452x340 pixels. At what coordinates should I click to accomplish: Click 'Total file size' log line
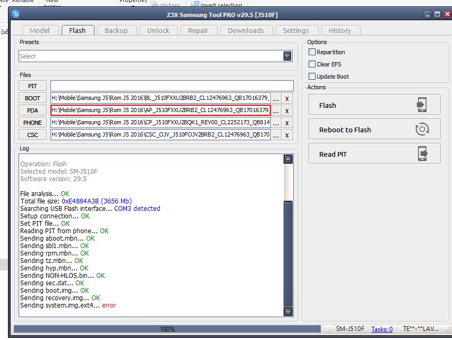pyautogui.click(x=76, y=201)
